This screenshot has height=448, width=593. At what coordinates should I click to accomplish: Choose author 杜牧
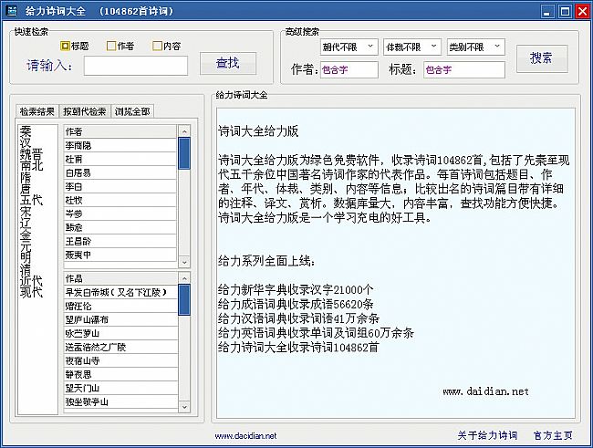(120, 200)
